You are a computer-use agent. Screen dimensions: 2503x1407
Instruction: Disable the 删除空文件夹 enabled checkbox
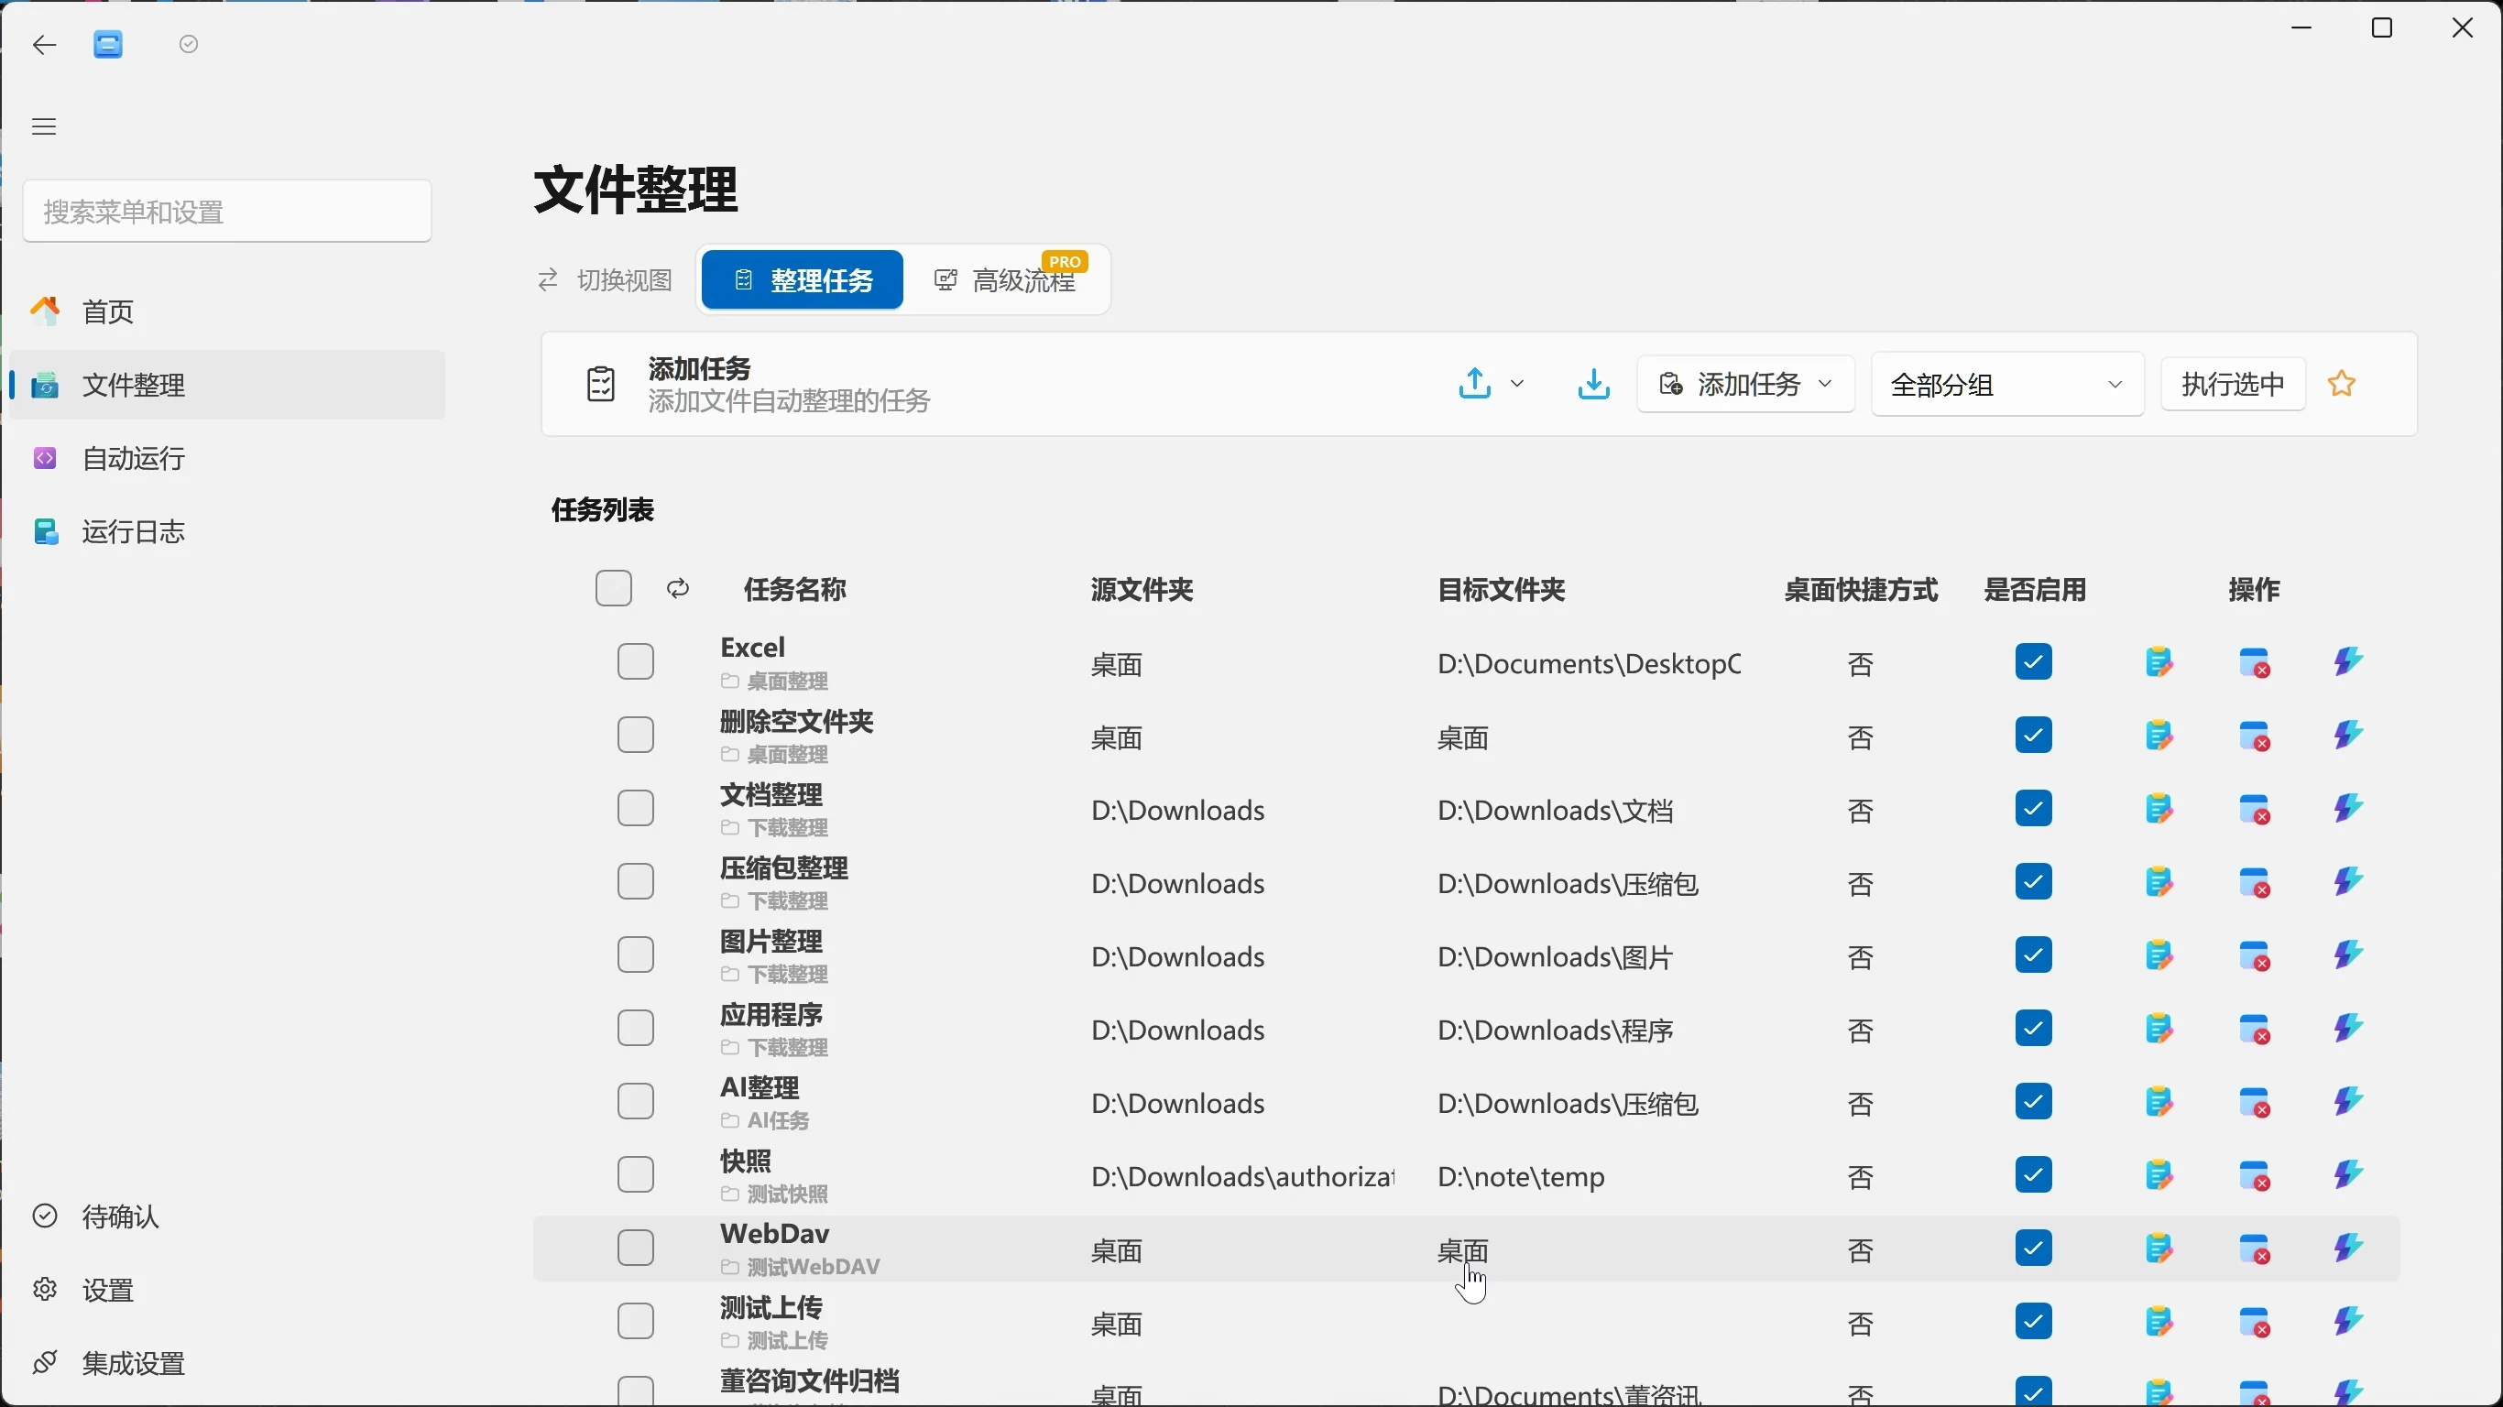(x=2034, y=736)
